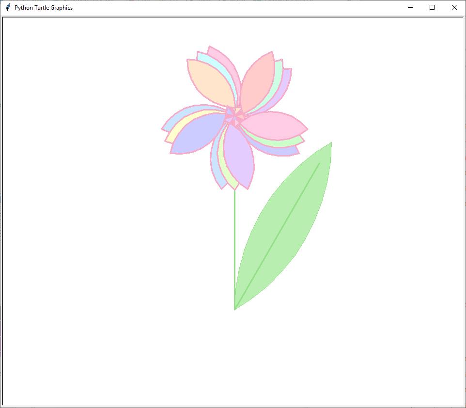Click the lavender petal edge at upper right
Image resolution: width=466 pixels, height=408 pixels.
pos(286,82)
